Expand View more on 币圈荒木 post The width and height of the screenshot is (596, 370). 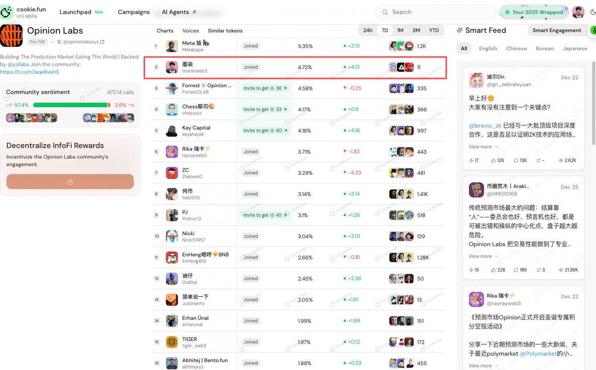(483, 257)
